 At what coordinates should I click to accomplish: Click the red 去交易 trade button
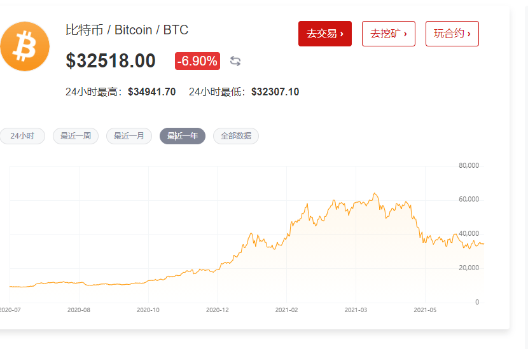pyautogui.click(x=325, y=34)
